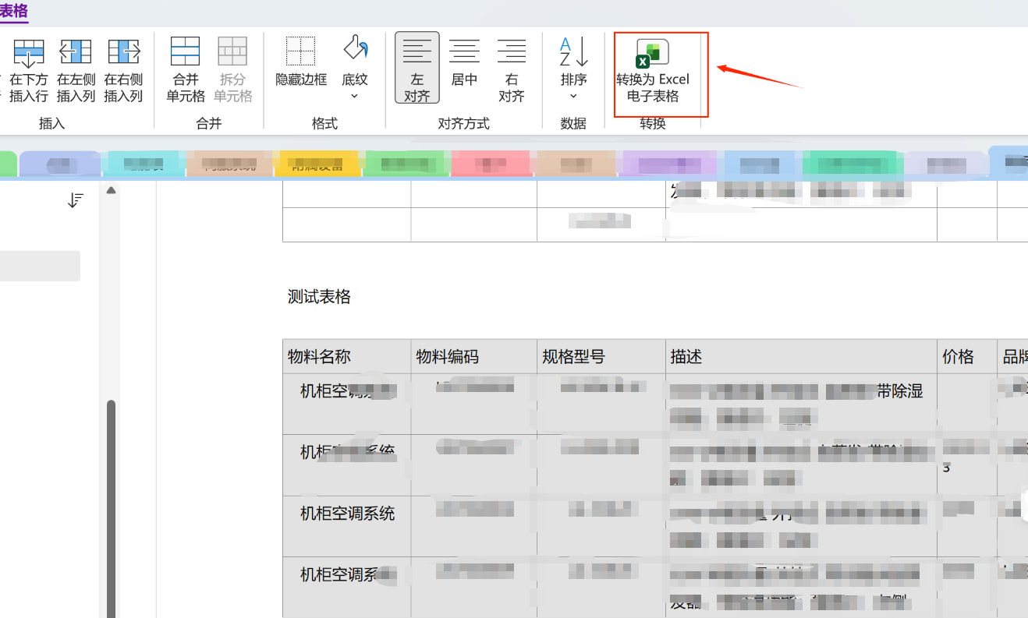Select the 描述 header cell
Image resolution: width=1028 pixels, height=618 pixels.
(x=802, y=356)
